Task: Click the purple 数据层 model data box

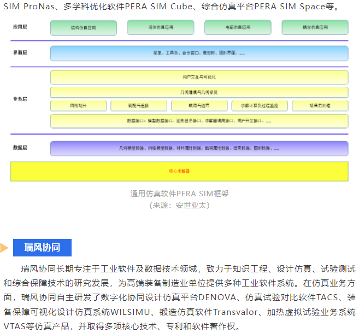Action: pyautogui.click(x=199, y=148)
